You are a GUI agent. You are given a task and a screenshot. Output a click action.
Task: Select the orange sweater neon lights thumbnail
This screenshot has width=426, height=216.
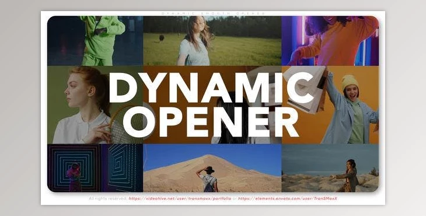pos(330,41)
